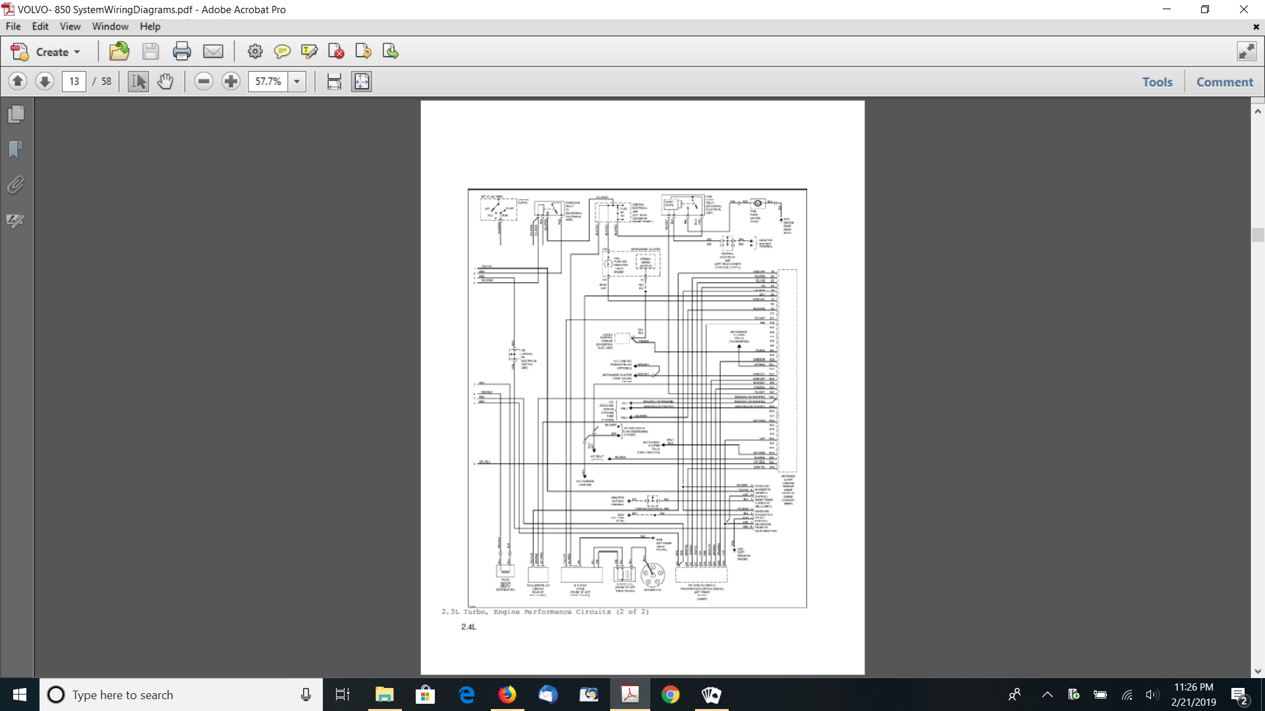Toggle the Select text tool
The height and width of the screenshot is (711, 1265).
tap(138, 82)
